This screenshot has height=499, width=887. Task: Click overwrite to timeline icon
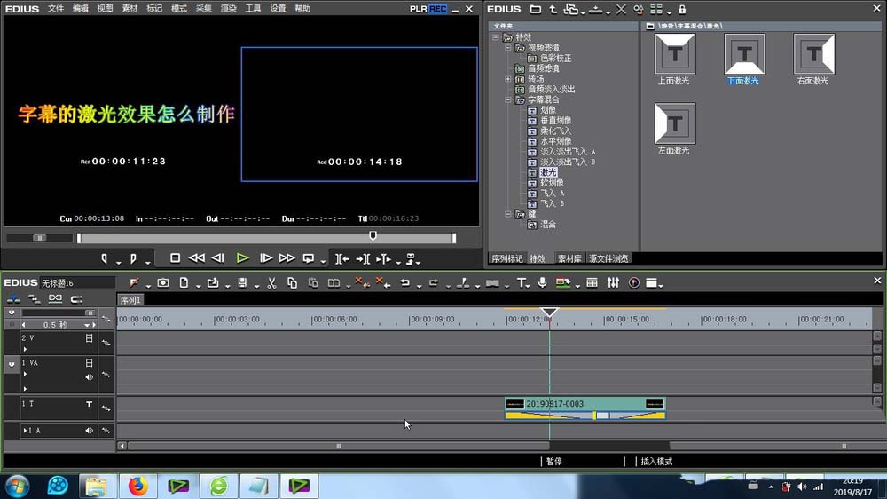[x=363, y=259]
